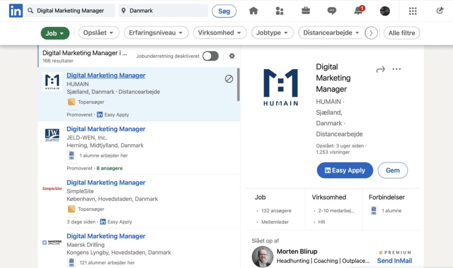This screenshot has width=453, height=268.
Task: Click the JELD-WEN company logo
Action: coord(52,135)
